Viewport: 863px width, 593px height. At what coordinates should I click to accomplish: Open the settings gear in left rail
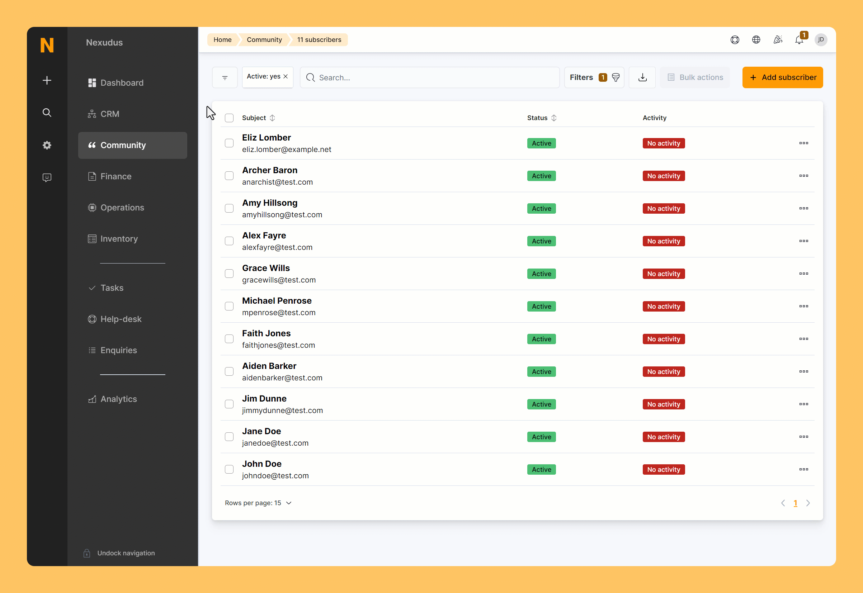point(47,145)
